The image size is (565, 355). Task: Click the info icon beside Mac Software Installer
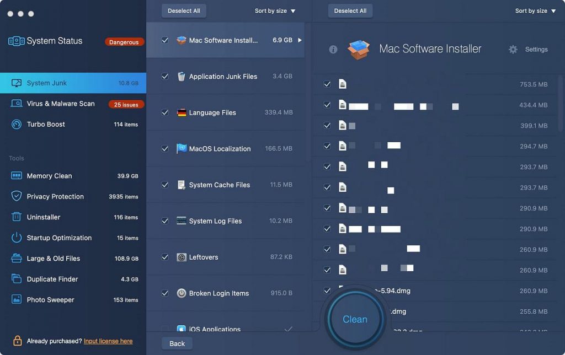(333, 50)
